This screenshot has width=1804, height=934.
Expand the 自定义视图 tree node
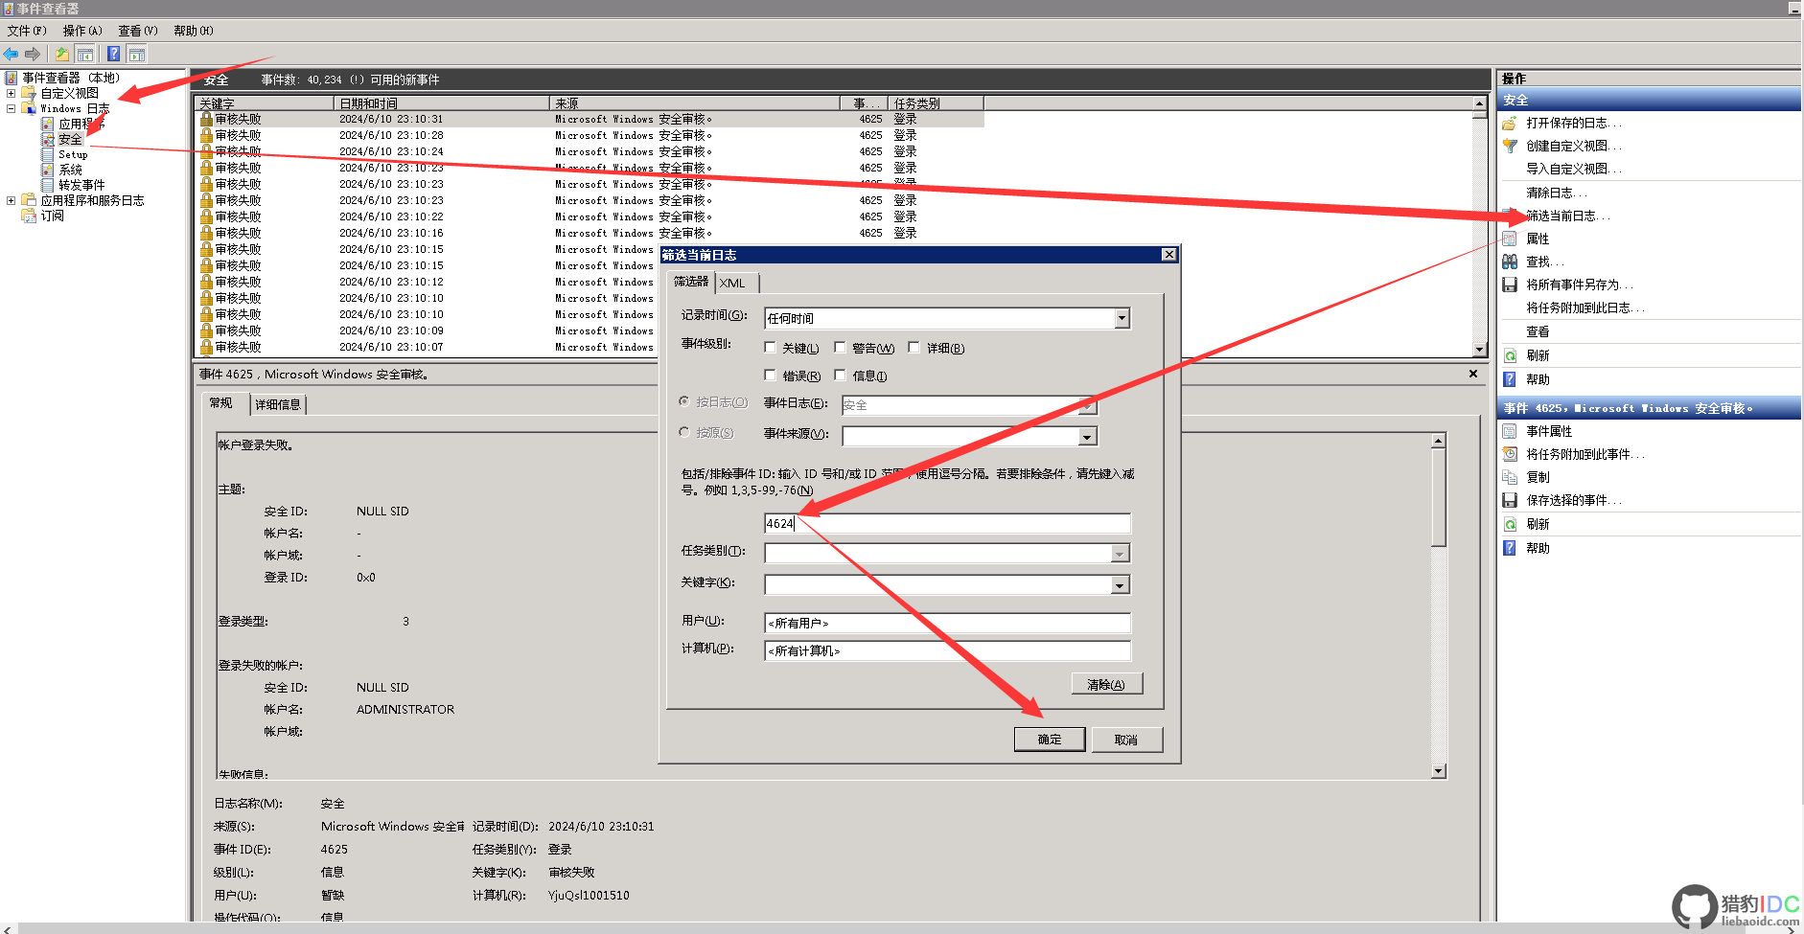(12, 93)
